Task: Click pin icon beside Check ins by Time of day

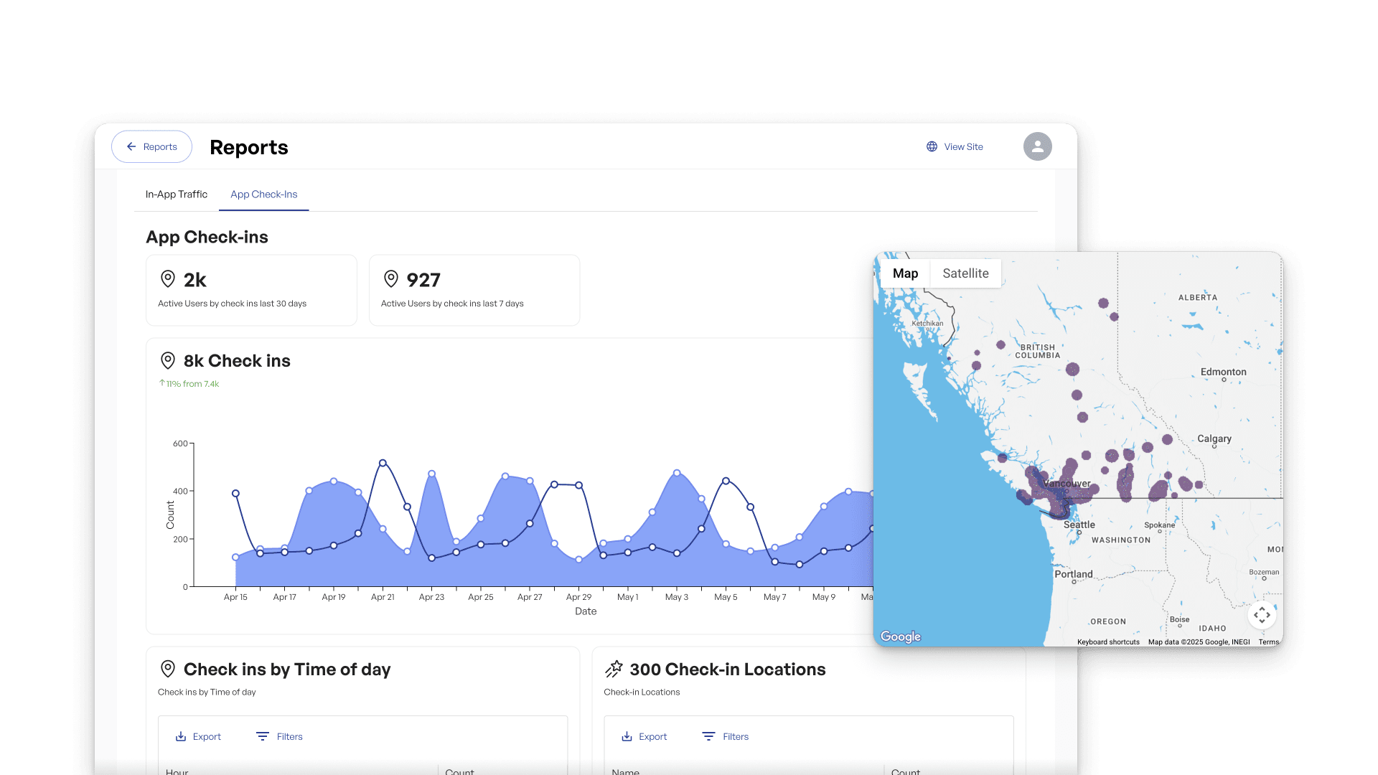Action: tap(168, 669)
